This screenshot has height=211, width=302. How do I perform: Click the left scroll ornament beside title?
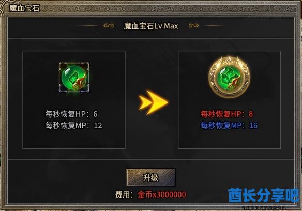point(109,26)
